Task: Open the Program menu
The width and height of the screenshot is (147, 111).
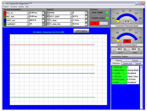Action: 6,7
